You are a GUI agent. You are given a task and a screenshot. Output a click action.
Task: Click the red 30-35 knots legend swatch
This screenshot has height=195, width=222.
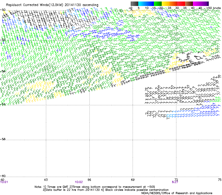[181, 4]
